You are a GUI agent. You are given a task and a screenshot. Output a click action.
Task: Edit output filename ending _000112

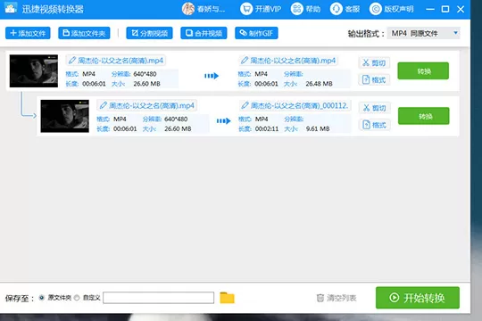(x=295, y=106)
